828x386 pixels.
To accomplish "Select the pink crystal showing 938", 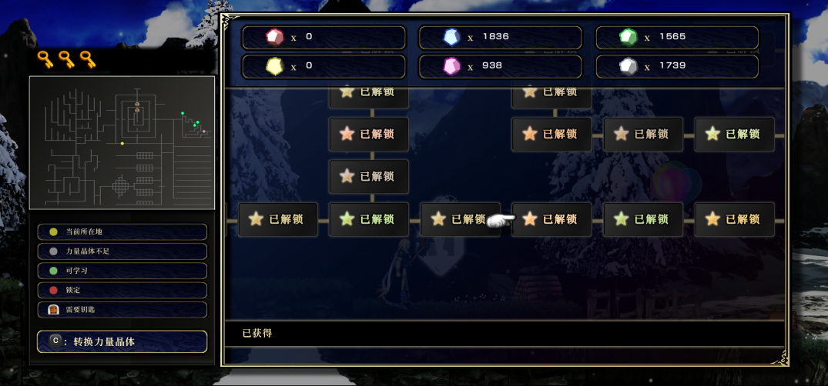I will point(500,66).
